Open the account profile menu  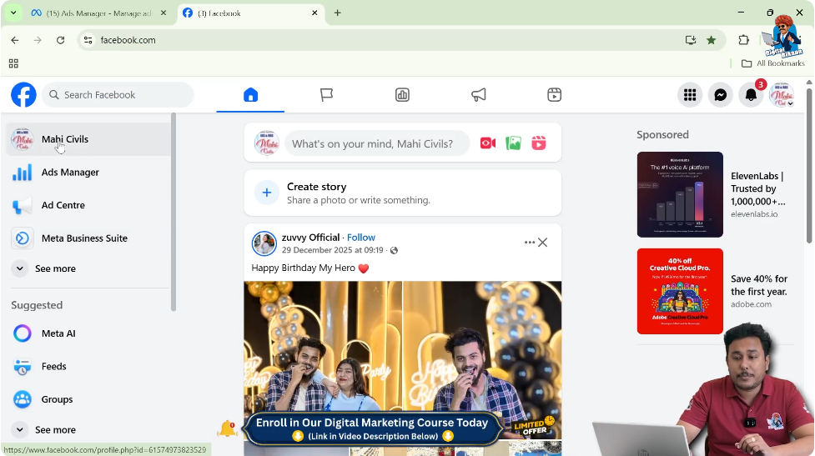(x=781, y=94)
